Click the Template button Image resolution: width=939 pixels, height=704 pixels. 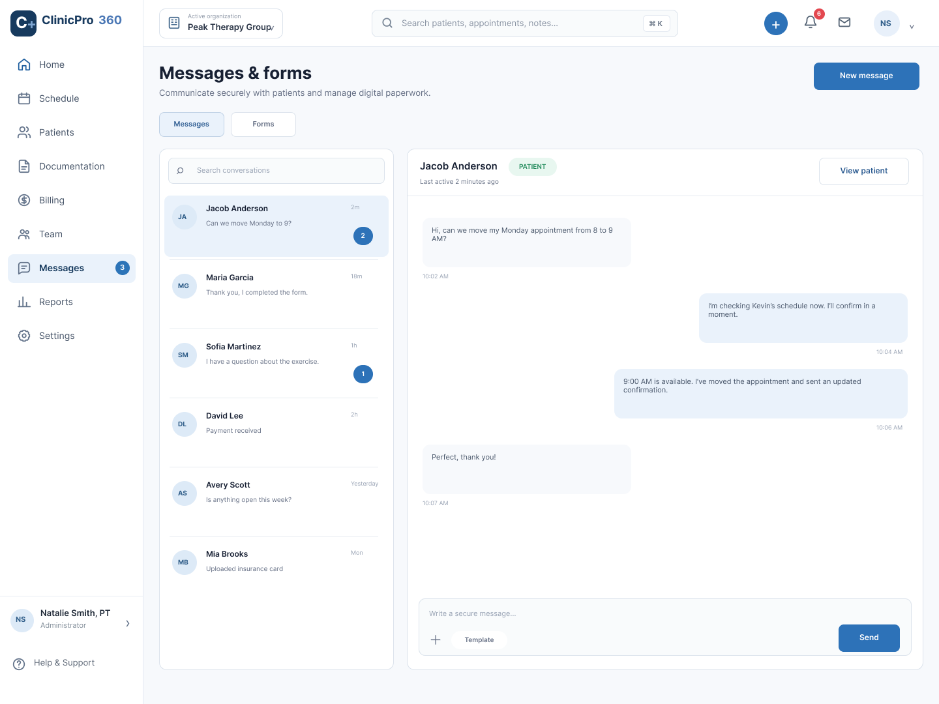coord(479,640)
